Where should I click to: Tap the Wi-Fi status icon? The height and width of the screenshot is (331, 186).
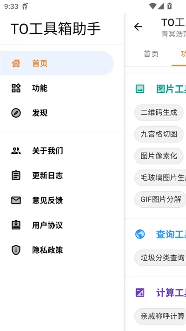point(153,7)
